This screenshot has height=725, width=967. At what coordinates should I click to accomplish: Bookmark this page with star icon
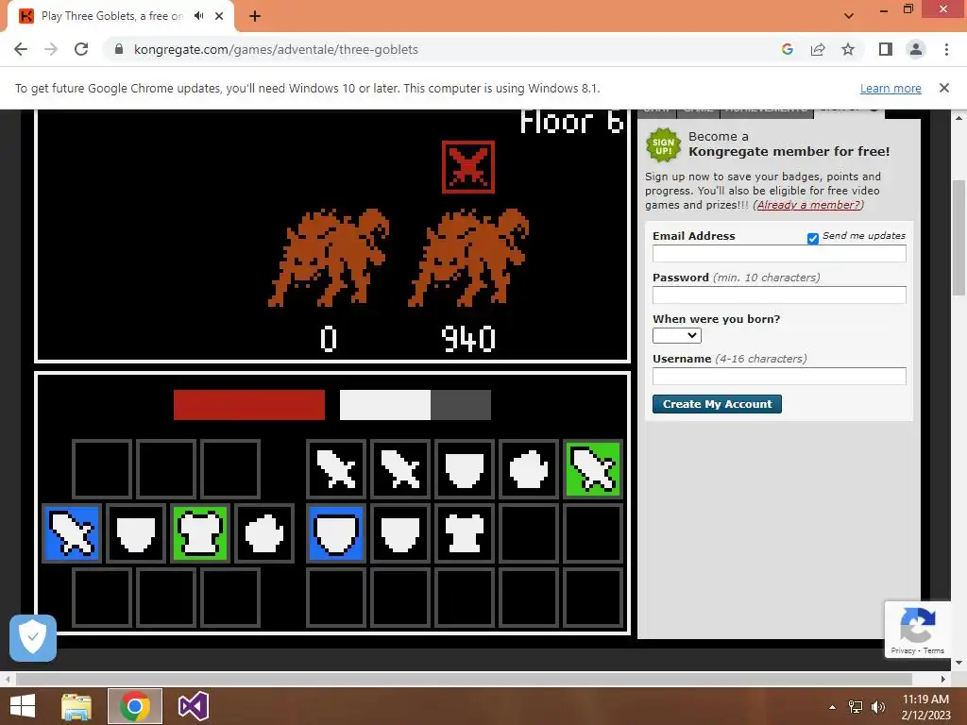click(x=848, y=49)
